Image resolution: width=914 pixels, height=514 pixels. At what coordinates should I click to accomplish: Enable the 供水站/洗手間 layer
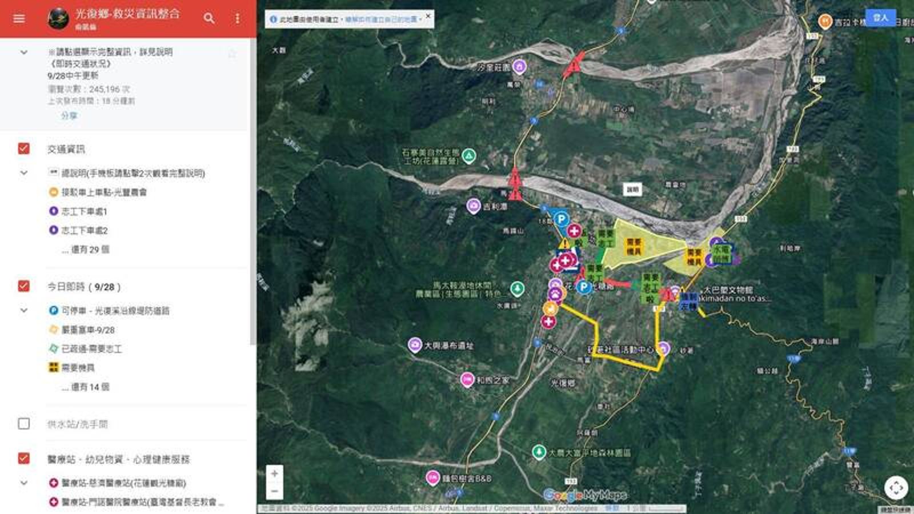pyautogui.click(x=23, y=424)
